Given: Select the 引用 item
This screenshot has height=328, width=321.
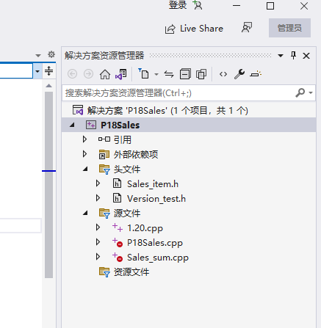Looking at the screenshot, I should [123, 139].
